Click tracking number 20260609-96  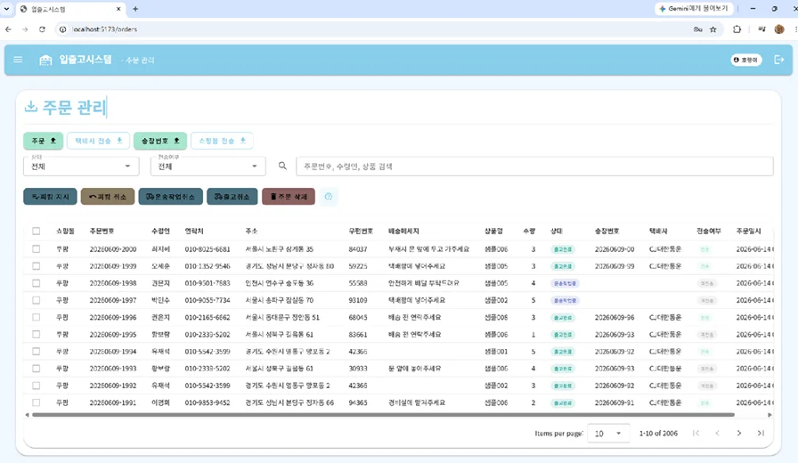[x=615, y=318]
